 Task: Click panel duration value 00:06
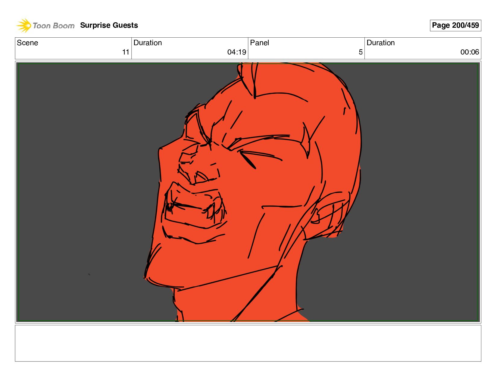[x=470, y=52]
